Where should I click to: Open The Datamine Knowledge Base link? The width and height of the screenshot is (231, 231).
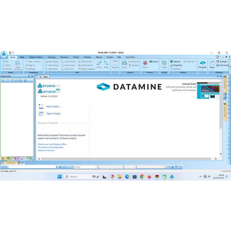pyautogui.click(x=50, y=147)
